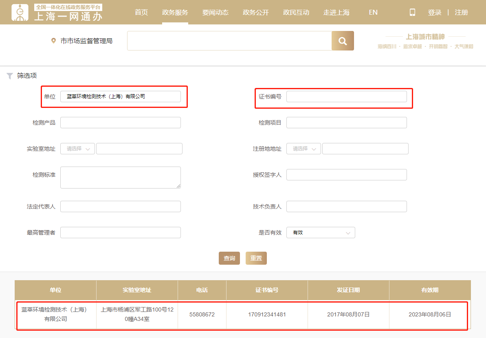Screen dimensions: 486x338
Task: Click the 市市场监督管理局 department label
Action: (86, 41)
